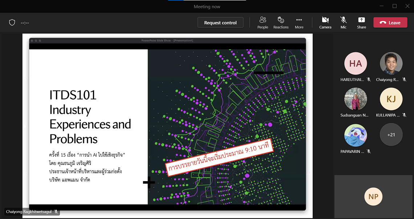Image resolution: width=414 pixels, height=219 pixels.
Task: Click the Request control button
Action: click(x=220, y=23)
